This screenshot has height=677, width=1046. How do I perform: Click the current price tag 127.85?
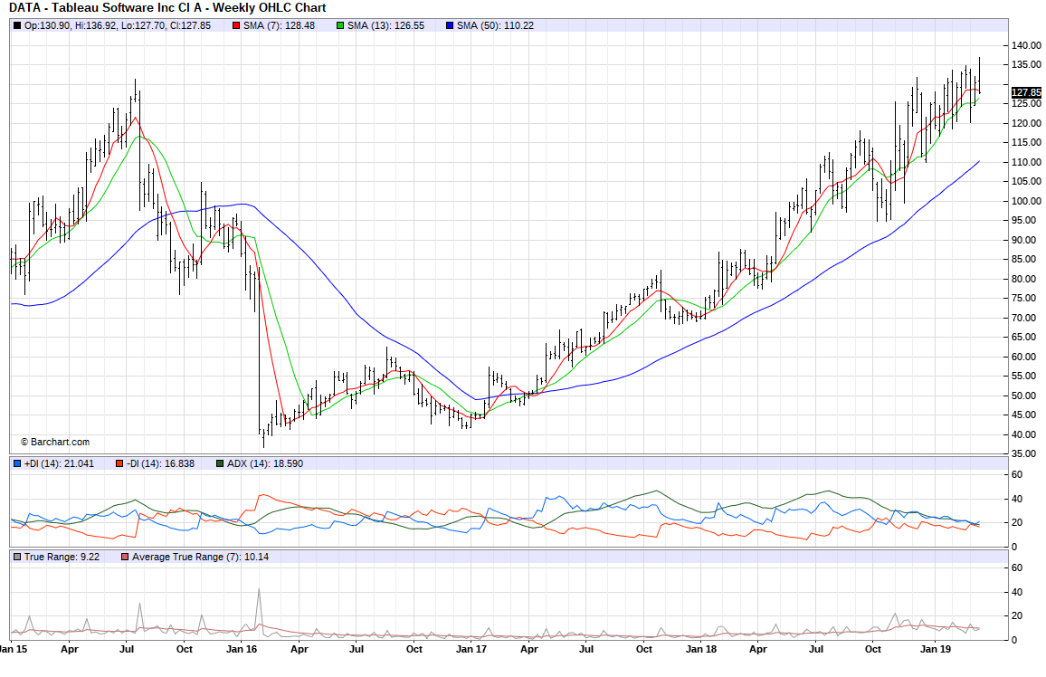point(1026,92)
